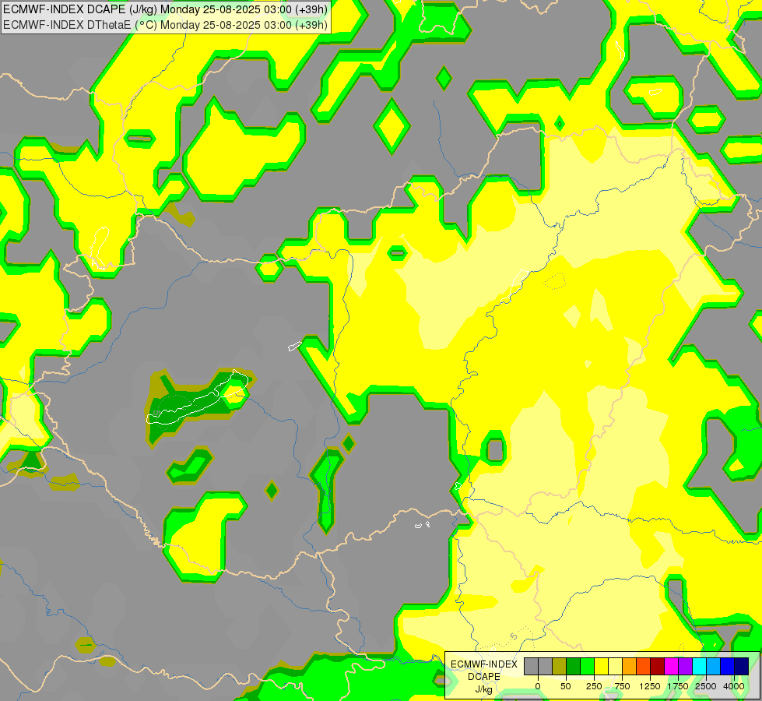Click the 'DCAPE' label in the legend

coord(484,677)
